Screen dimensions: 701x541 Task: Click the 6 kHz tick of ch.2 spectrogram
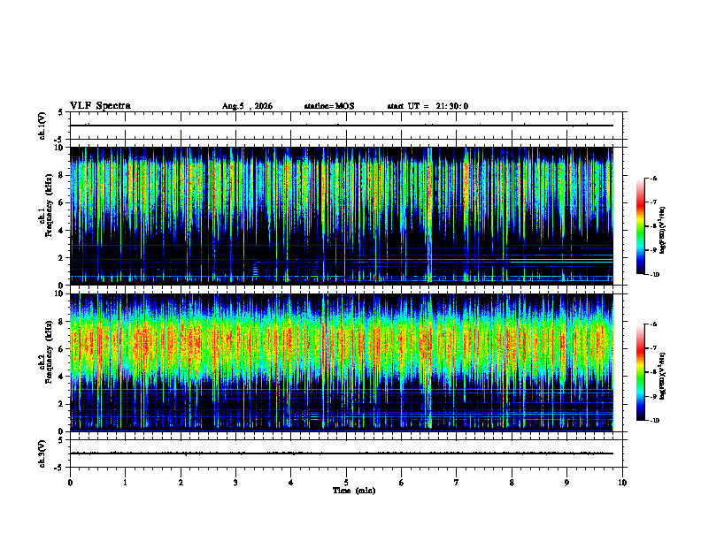click(62, 349)
